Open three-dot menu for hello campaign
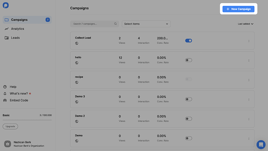The height and width of the screenshot is (151, 268). point(249,61)
